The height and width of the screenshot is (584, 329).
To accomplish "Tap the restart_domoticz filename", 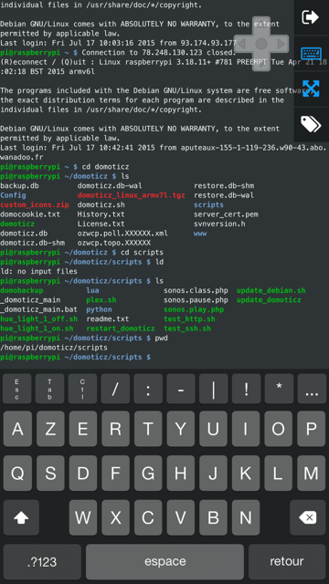I will click(121, 328).
